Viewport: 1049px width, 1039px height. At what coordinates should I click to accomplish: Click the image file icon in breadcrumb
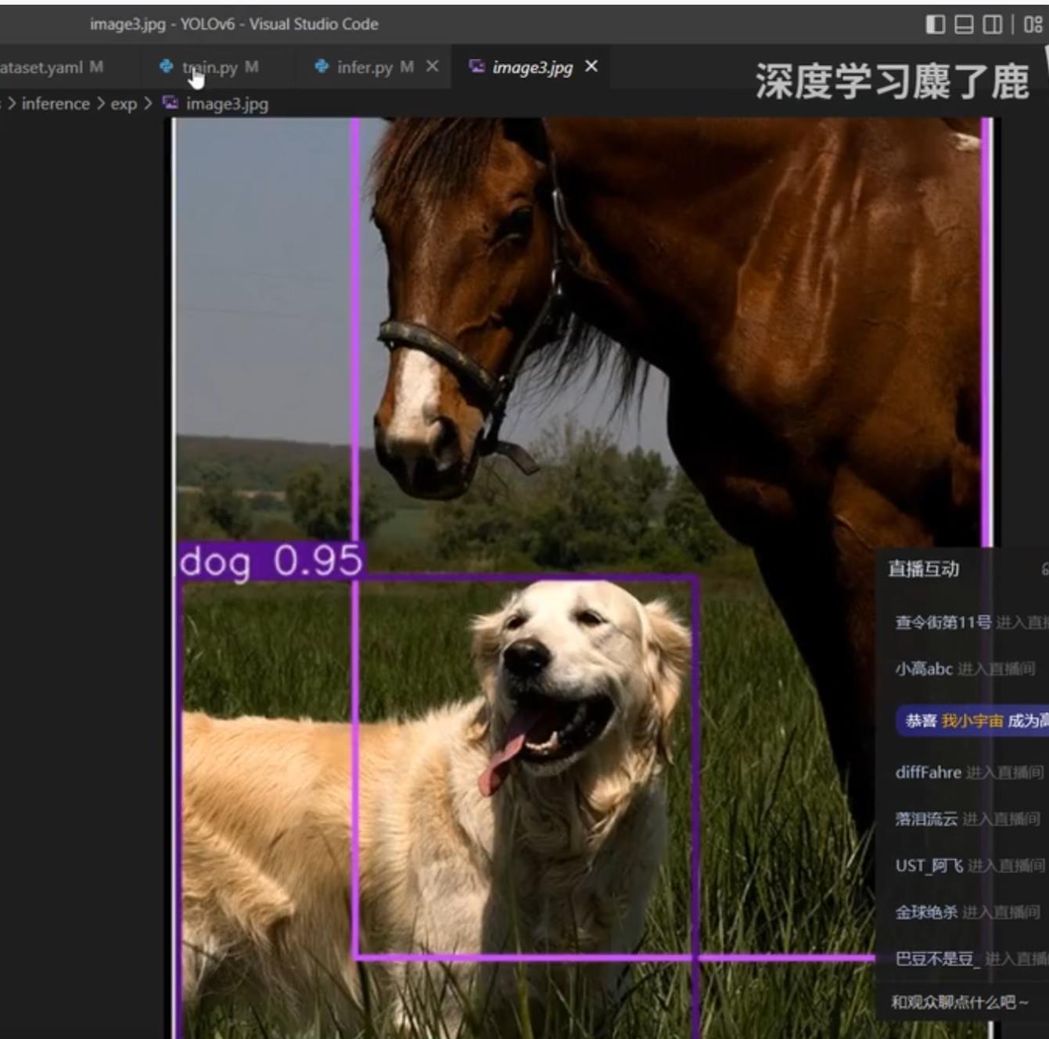click(x=170, y=103)
